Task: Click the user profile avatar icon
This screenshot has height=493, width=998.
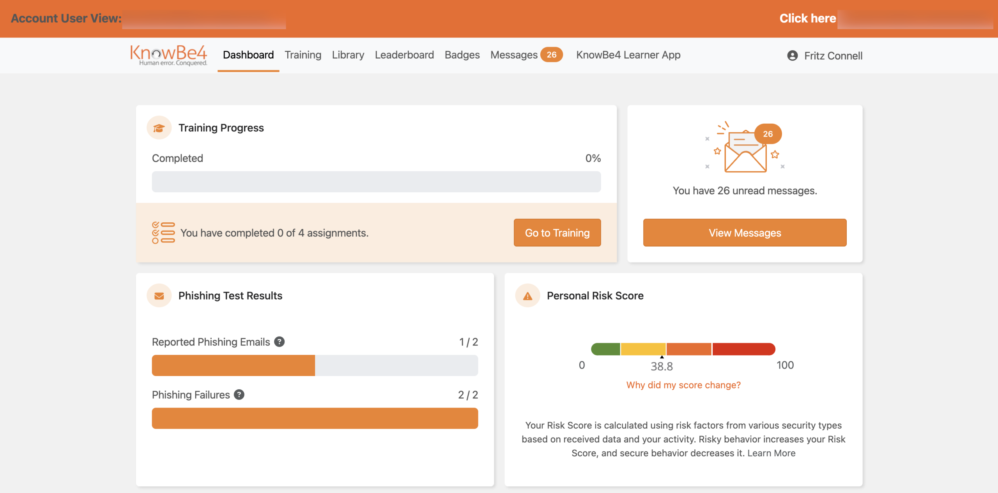Action: (x=792, y=56)
